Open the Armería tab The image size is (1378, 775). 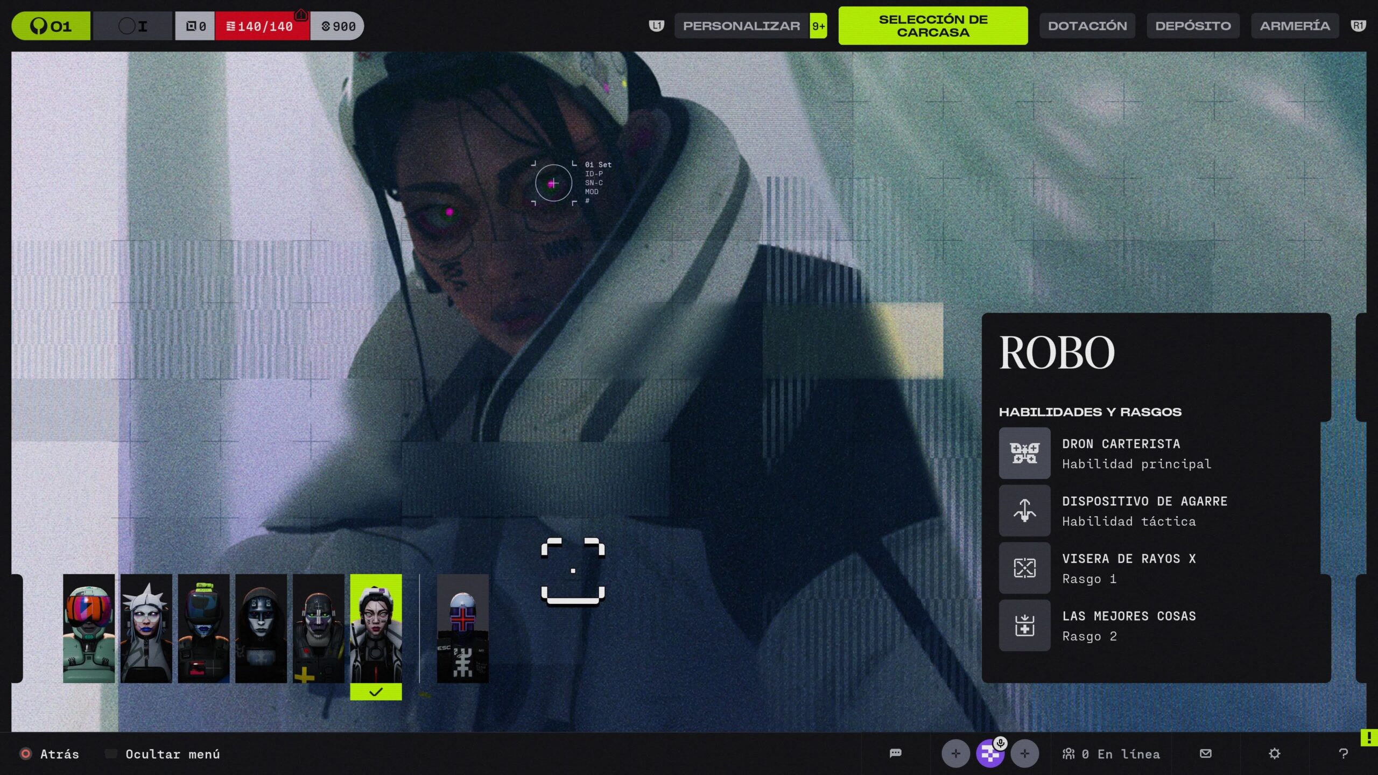pyautogui.click(x=1294, y=26)
